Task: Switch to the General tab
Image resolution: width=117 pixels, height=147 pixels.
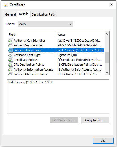Action: pos(10,14)
